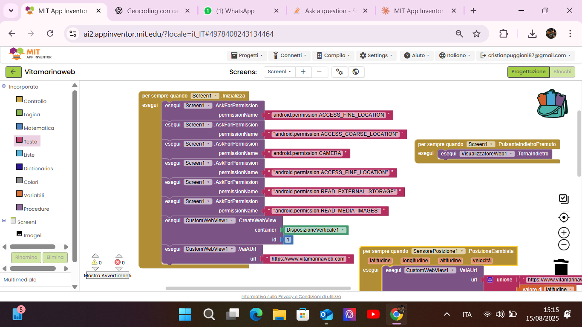Viewport: 582px width, 327px height.
Task: Open the Screen1 screens dropdown
Action: [x=279, y=72]
